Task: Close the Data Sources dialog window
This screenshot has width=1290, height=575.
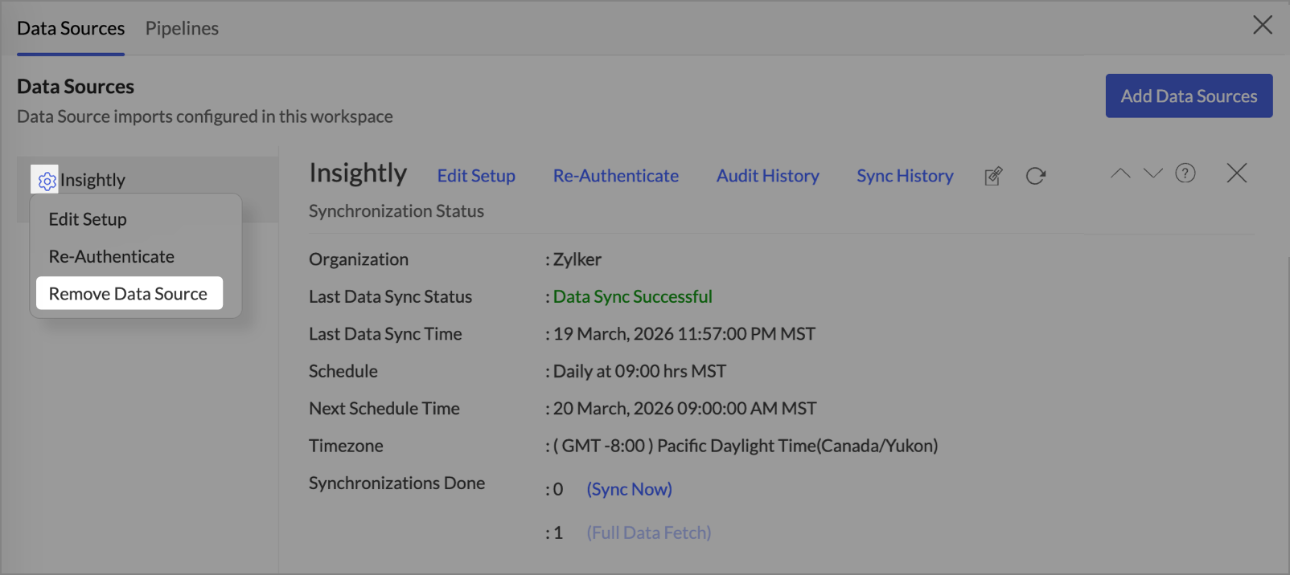Action: [x=1262, y=25]
